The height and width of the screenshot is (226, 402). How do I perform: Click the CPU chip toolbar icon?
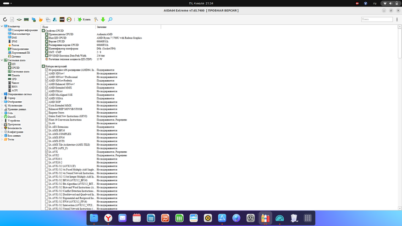point(19,20)
